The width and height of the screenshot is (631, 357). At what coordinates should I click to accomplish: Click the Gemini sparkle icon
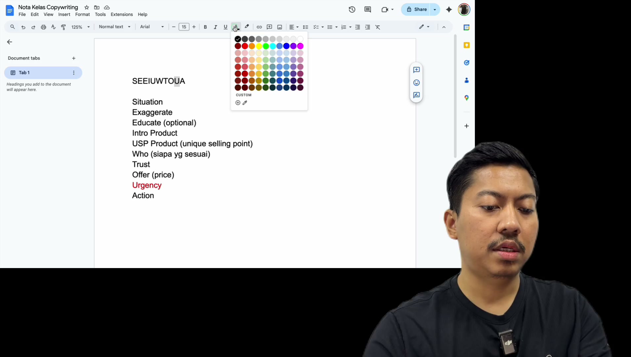click(449, 10)
